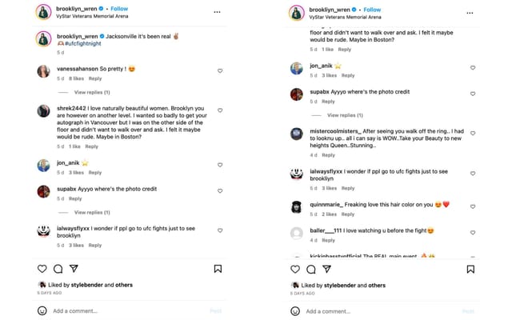Expand replies under vanessahanson's comment
This screenshot has width=512, height=320.
point(92,93)
